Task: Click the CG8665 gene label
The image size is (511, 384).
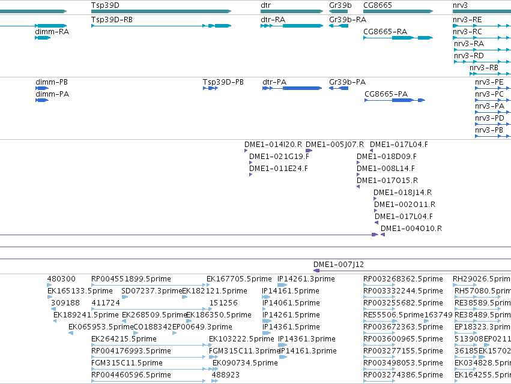Action: coord(377,5)
